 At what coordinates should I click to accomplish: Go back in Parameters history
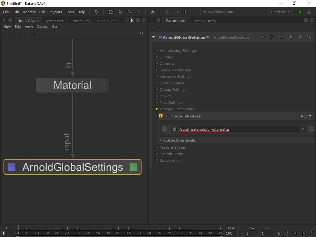tap(153, 28)
